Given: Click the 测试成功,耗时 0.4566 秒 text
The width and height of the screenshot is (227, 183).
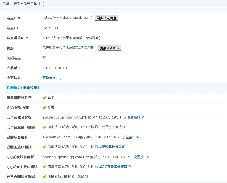Looking at the screenshot, I should [68, 177].
